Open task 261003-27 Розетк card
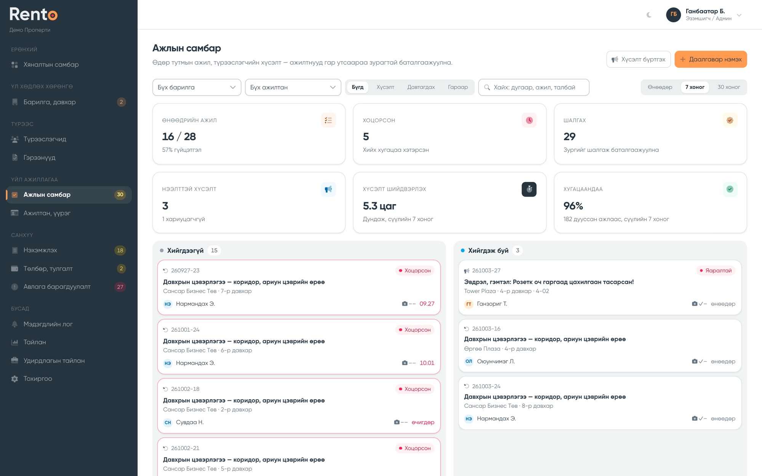The height and width of the screenshot is (476, 762). (600, 287)
